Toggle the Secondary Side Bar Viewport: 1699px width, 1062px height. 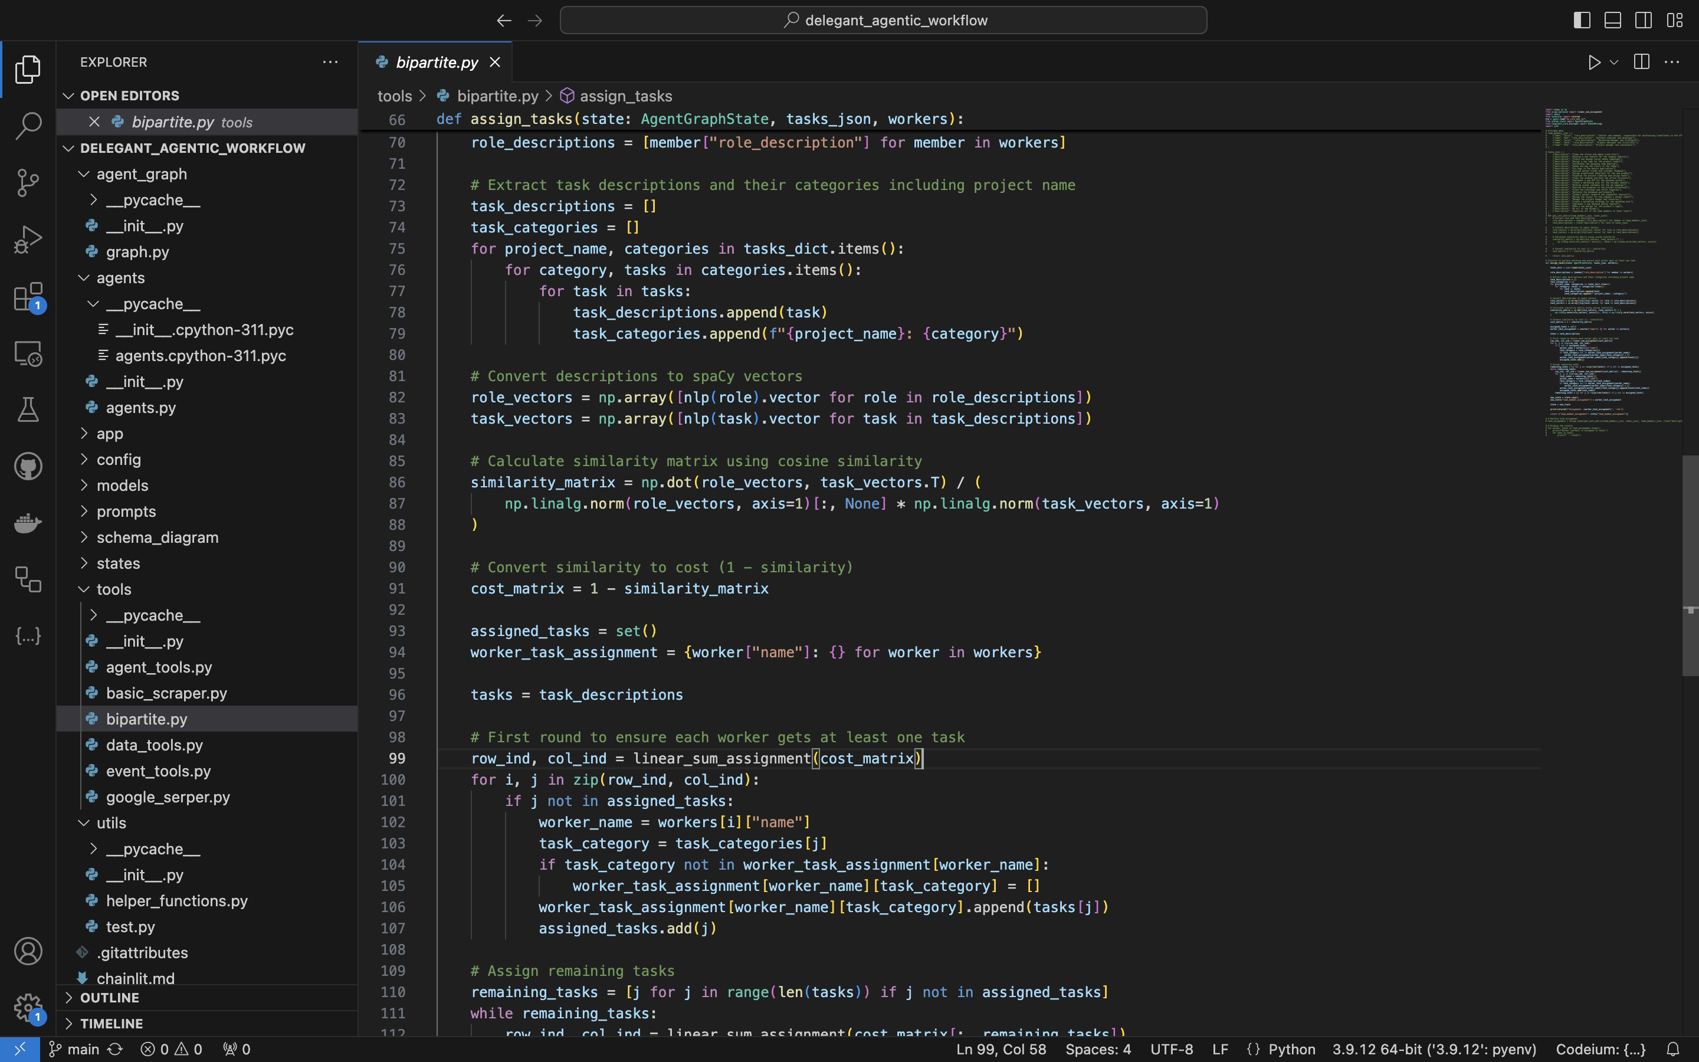[x=1644, y=21]
